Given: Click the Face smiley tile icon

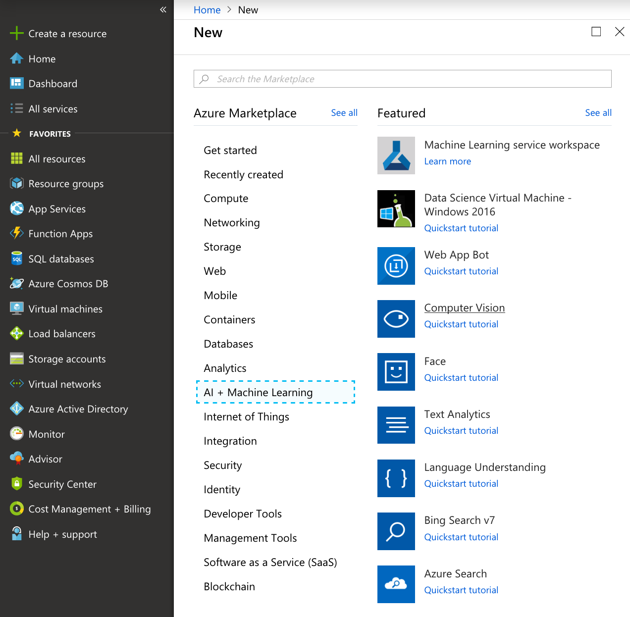Looking at the screenshot, I should point(396,372).
